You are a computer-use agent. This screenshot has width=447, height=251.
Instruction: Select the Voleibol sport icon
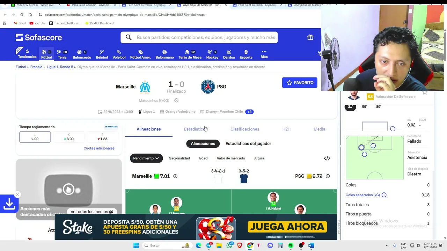coord(119,54)
